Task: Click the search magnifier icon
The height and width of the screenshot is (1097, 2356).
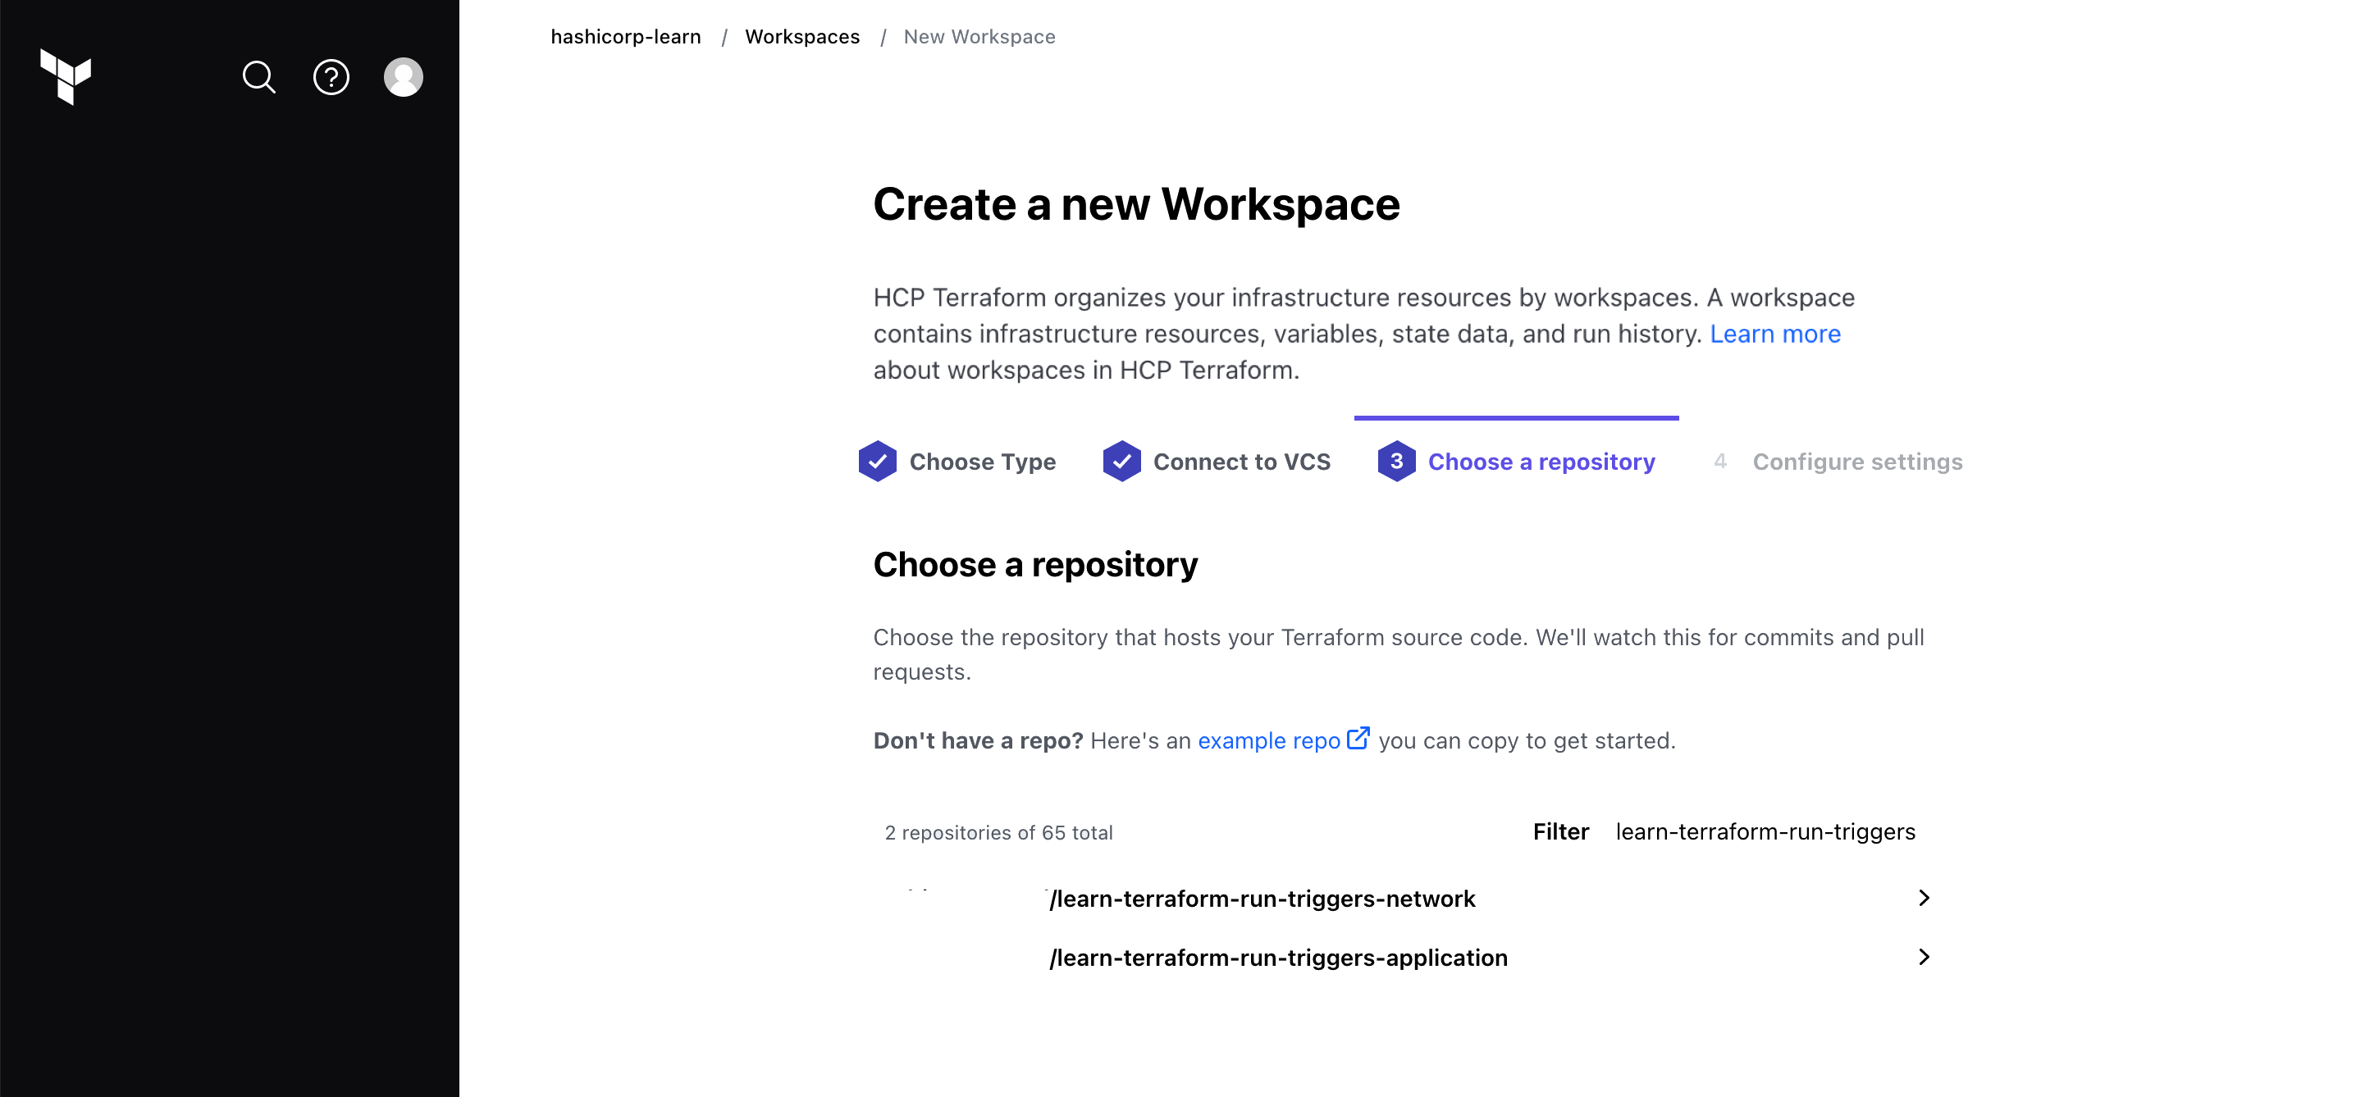Action: (x=259, y=78)
